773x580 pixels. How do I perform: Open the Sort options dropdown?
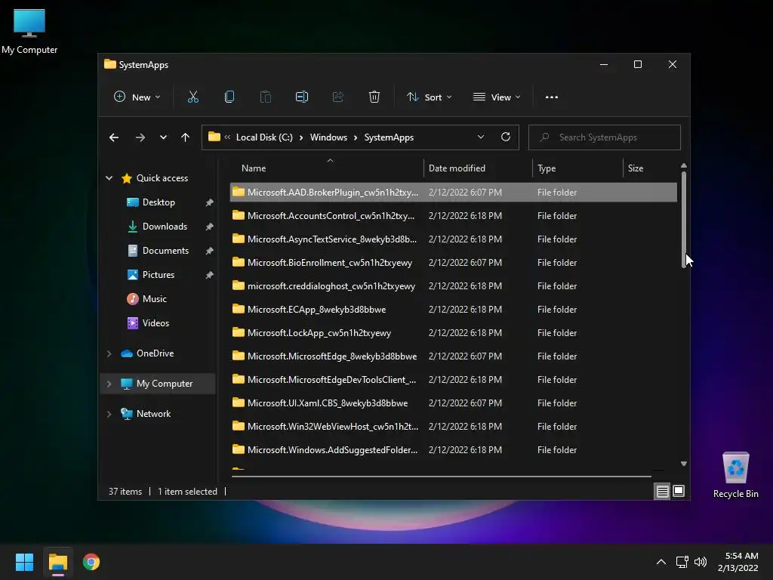429,97
